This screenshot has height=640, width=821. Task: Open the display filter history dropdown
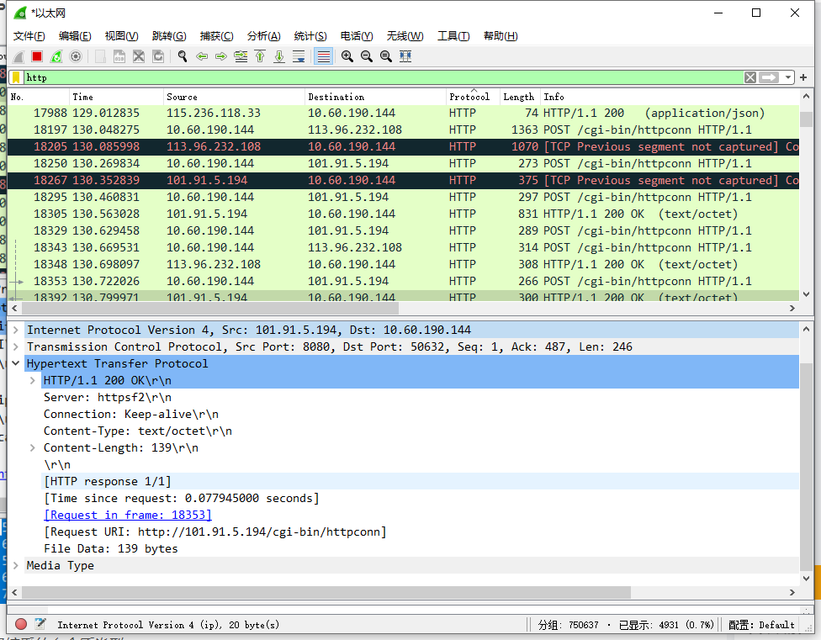(x=788, y=77)
